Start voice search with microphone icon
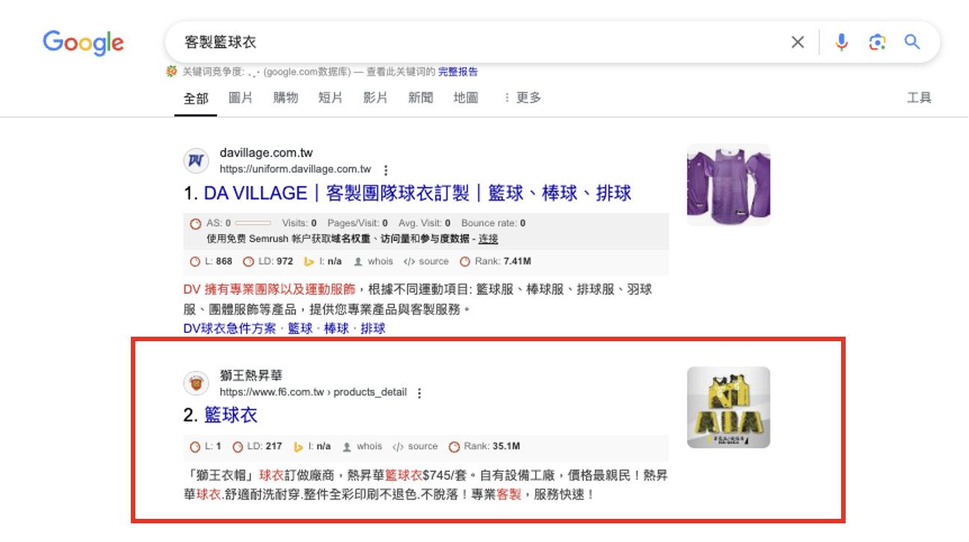This screenshot has height=542, width=969. tap(841, 43)
